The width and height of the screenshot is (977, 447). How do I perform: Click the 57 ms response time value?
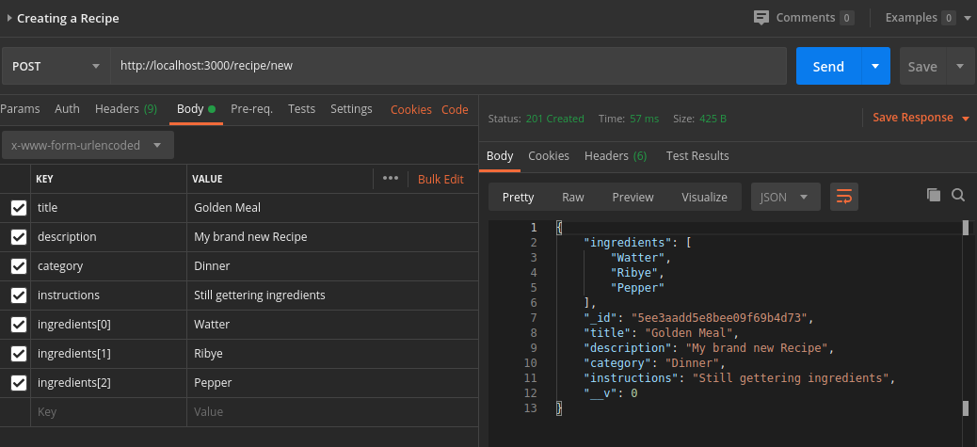tap(644, 119)
